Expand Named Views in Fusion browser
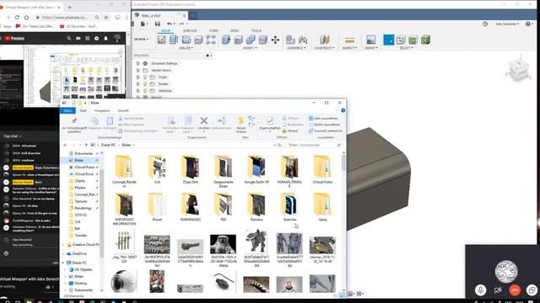 138,71
